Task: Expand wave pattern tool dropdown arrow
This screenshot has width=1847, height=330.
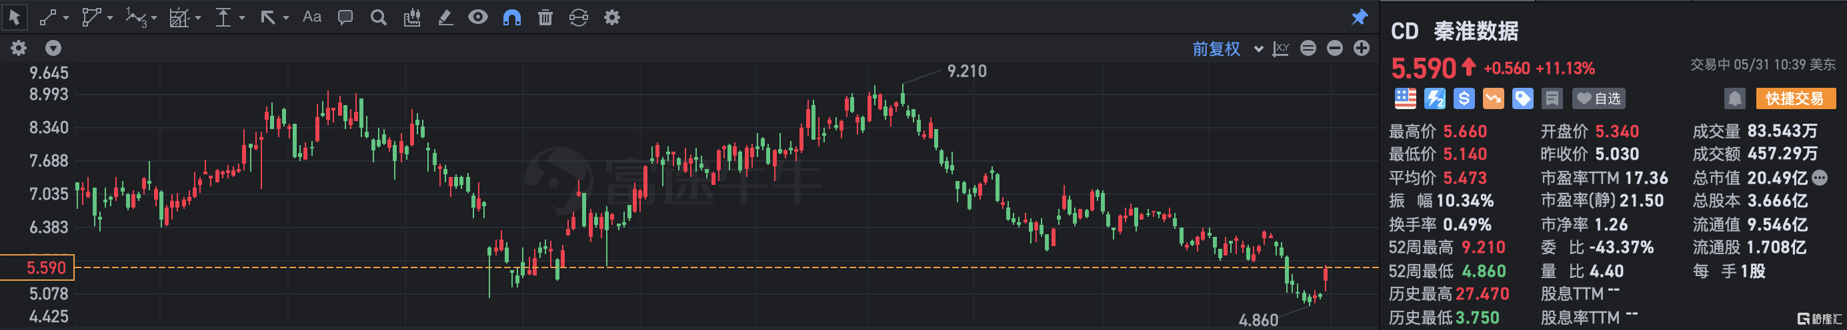Action: click(153, 18)
